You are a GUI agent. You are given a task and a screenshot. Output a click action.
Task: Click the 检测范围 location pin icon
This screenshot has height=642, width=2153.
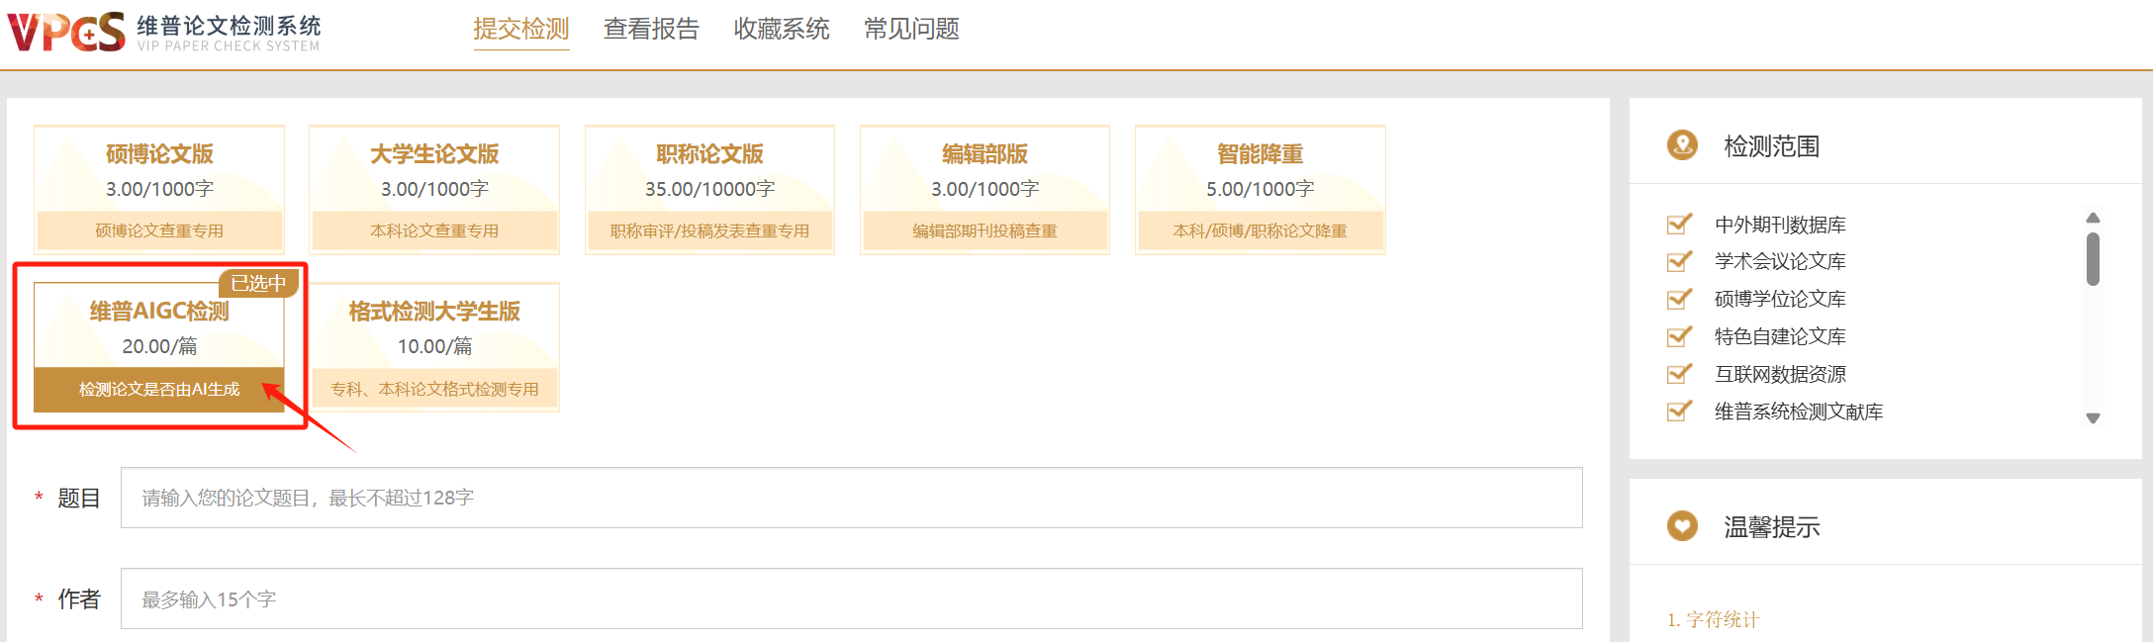(x=1682, y=145)
